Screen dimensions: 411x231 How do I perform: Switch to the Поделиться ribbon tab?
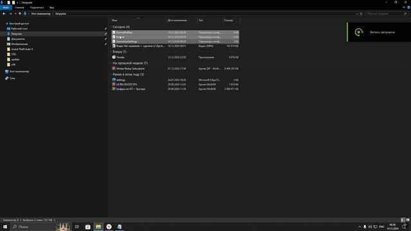(37, 7)
